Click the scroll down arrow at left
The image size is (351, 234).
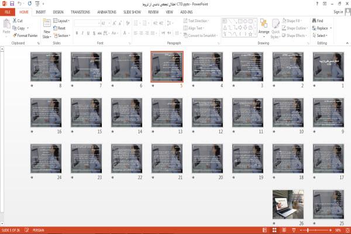coord(2,223)
